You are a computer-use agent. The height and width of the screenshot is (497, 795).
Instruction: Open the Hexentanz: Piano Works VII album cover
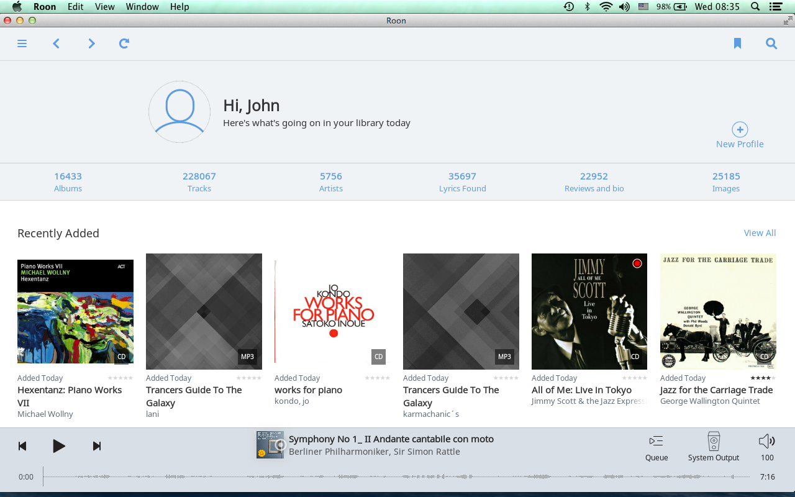(75, 311)
